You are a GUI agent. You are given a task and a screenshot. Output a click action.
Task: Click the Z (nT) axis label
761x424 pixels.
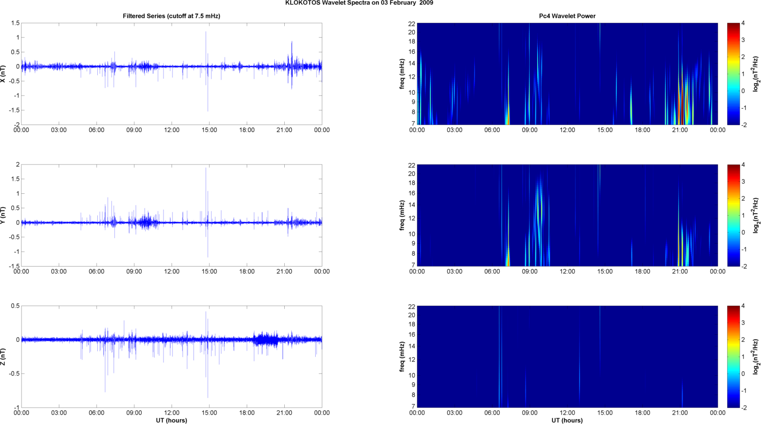pyautogui.click(x=3, y=357)
